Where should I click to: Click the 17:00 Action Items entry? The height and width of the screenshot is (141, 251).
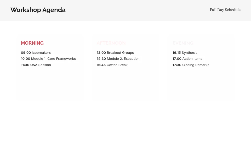click(x=187, y=59)
